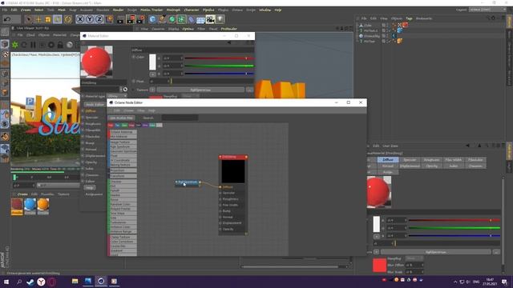Viewport: 513px width, 288px height.
Task: Click the green array/cloner icon
Action: tap(181, 19)
